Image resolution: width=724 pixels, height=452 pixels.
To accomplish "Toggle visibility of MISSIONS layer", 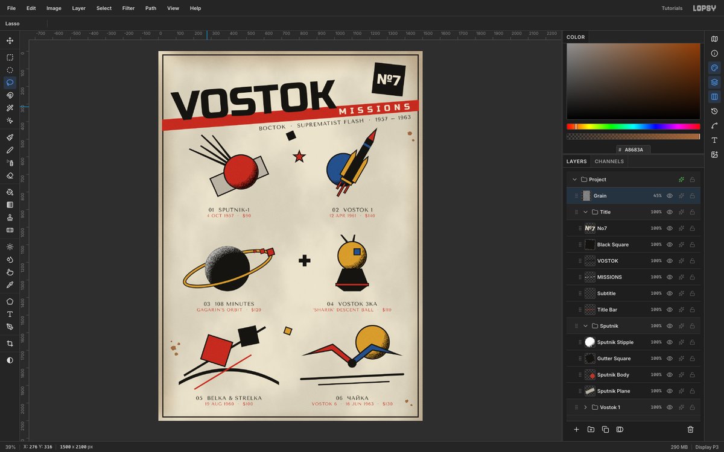I will 670,277.
